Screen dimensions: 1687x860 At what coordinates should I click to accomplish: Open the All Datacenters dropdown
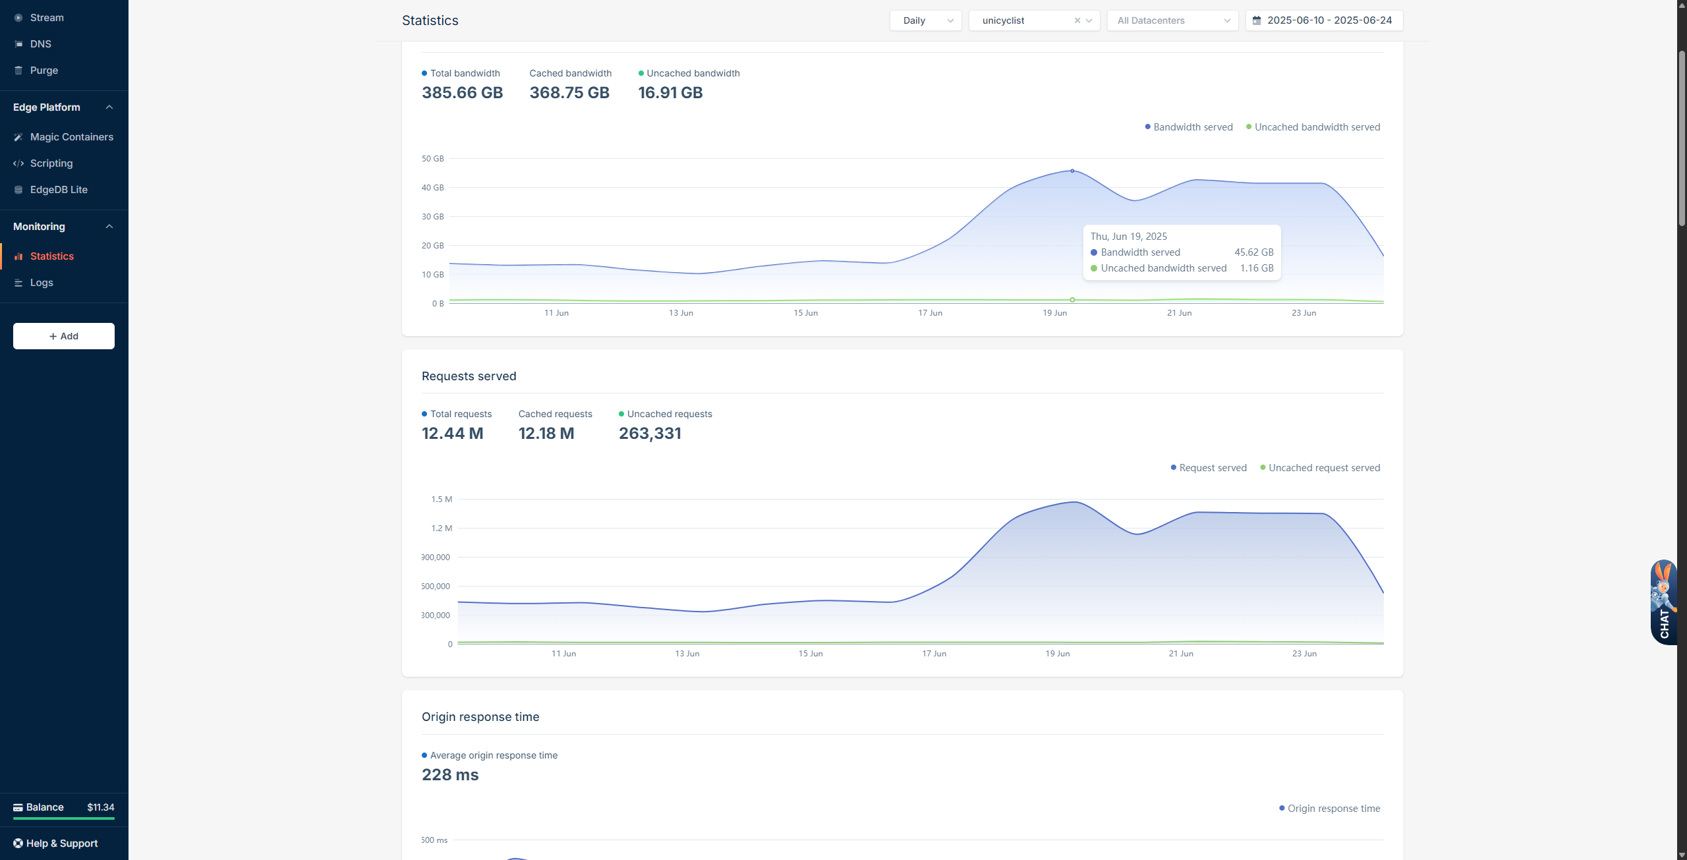click(1172, 20)
